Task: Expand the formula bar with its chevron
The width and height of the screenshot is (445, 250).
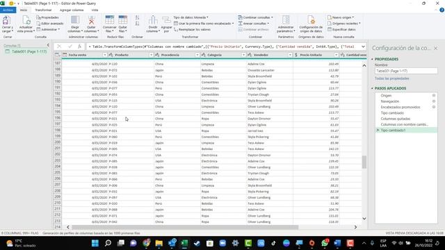Action: 363,47
